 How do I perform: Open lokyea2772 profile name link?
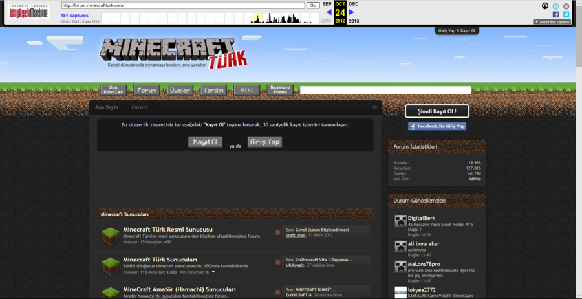[x=422, y=290]
